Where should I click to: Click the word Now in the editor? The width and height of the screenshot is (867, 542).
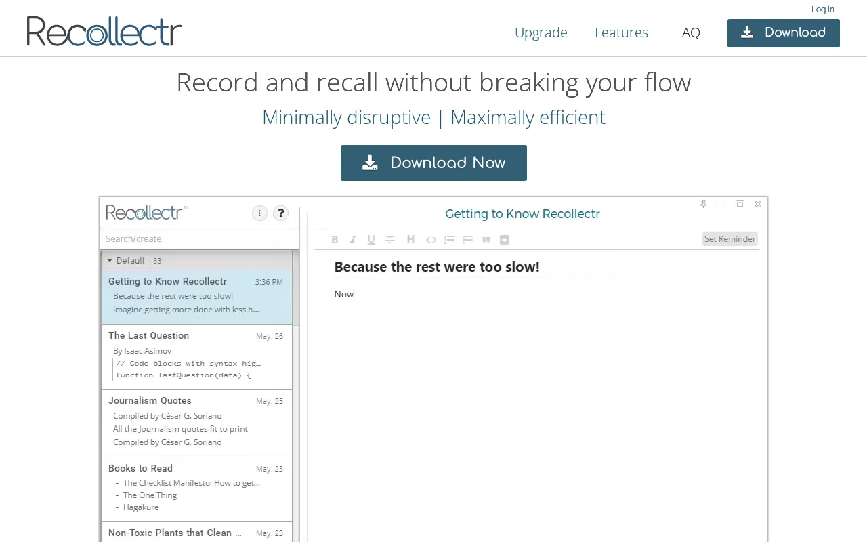(344, 294)
